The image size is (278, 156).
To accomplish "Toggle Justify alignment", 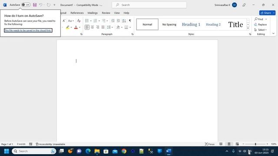I will (103, 27).
